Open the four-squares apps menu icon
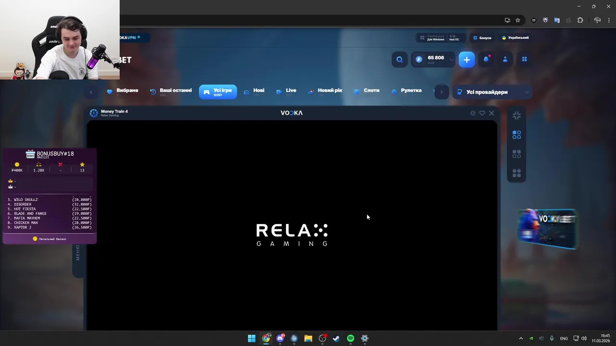Screen dimensions: 616x346 525,60
